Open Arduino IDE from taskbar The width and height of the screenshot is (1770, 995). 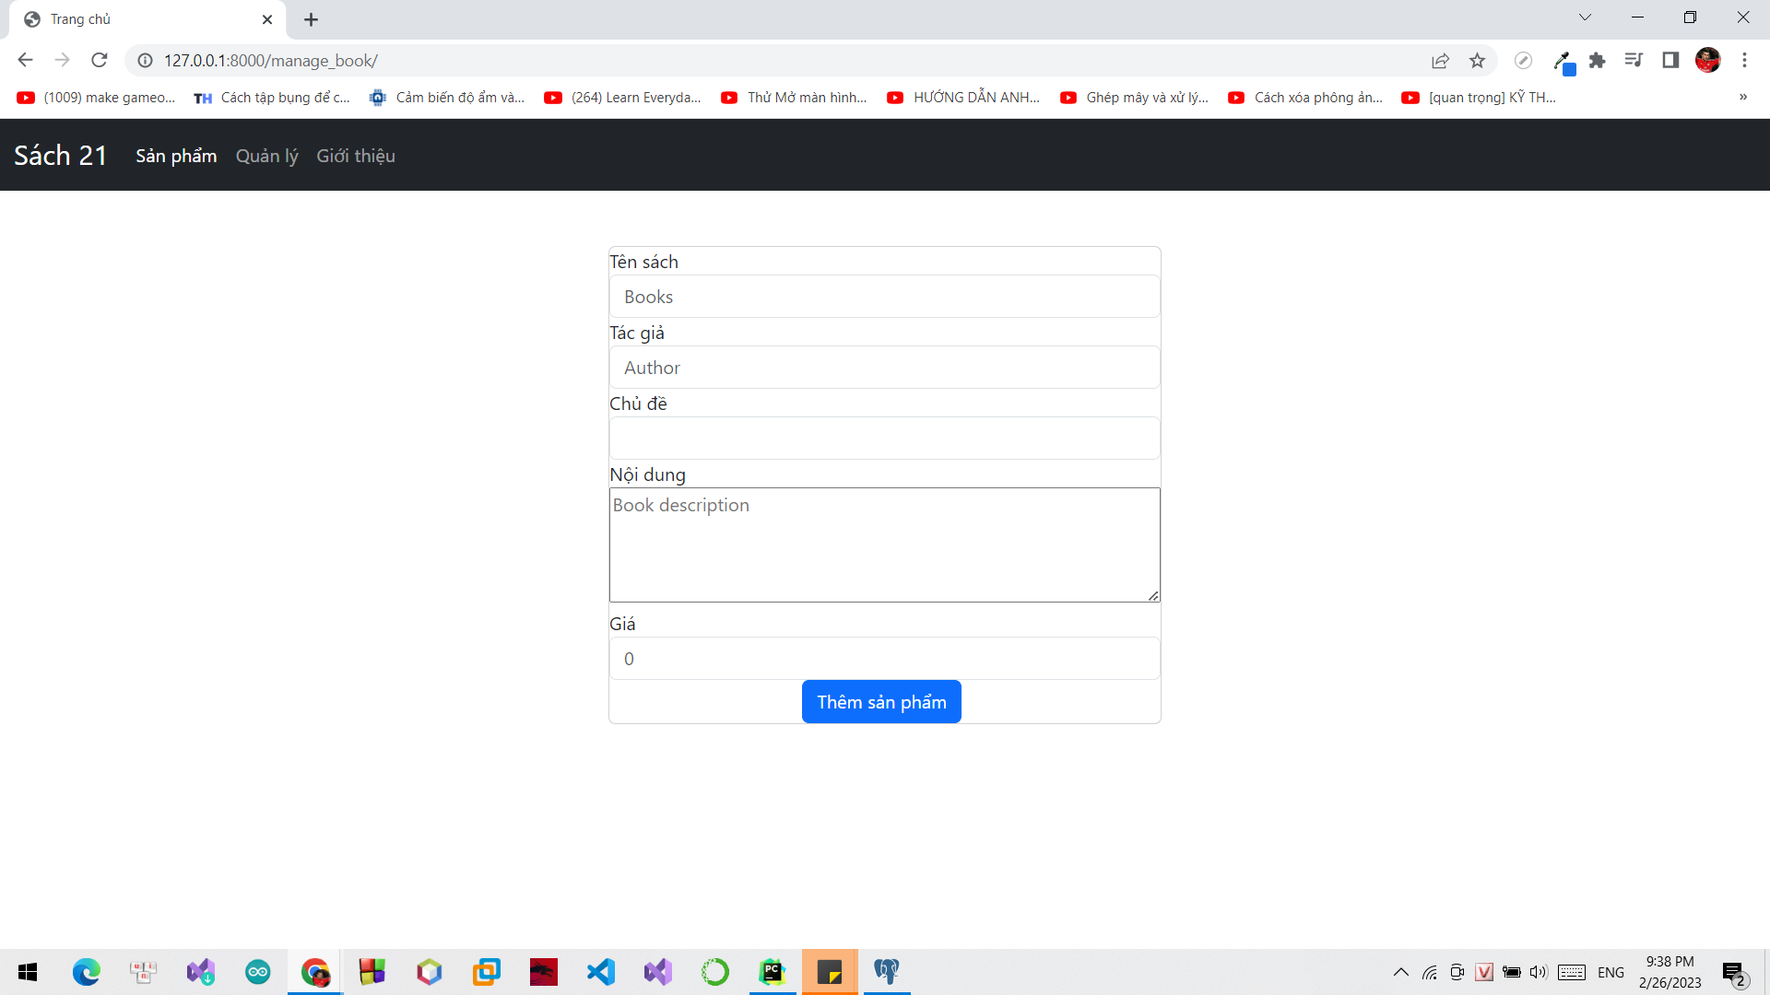(258, 972)
